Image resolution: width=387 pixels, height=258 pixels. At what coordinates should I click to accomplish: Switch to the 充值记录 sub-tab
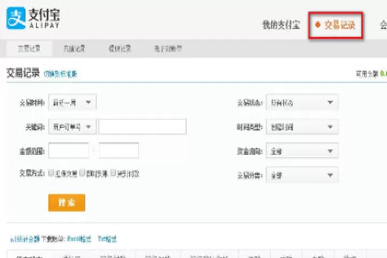(x=74, y=48)
